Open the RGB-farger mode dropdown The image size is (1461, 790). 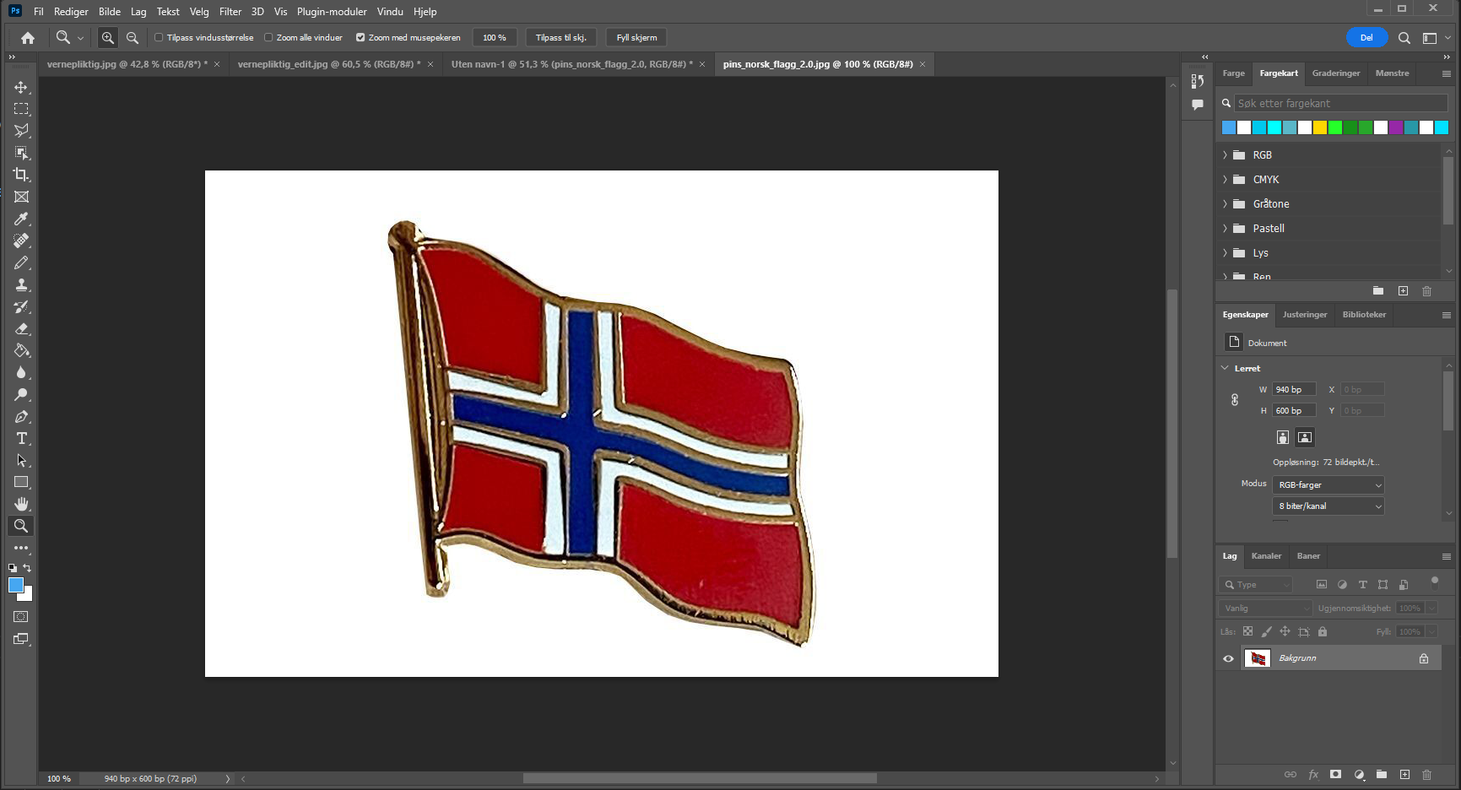click(x=1328, y=485)
